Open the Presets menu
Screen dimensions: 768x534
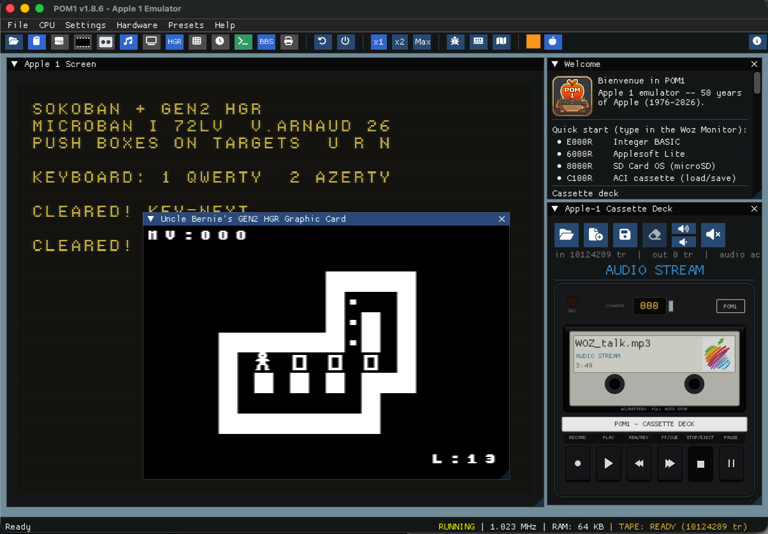186,25
